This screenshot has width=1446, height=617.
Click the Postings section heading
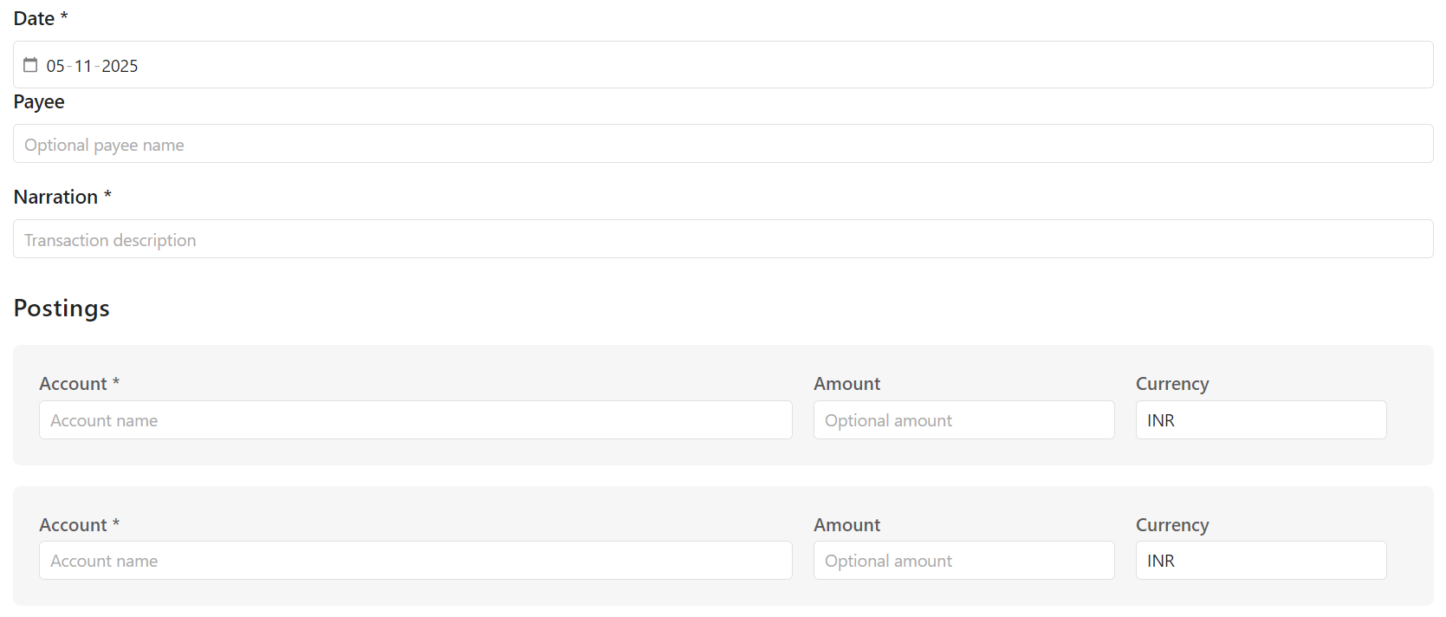point(62,308)
